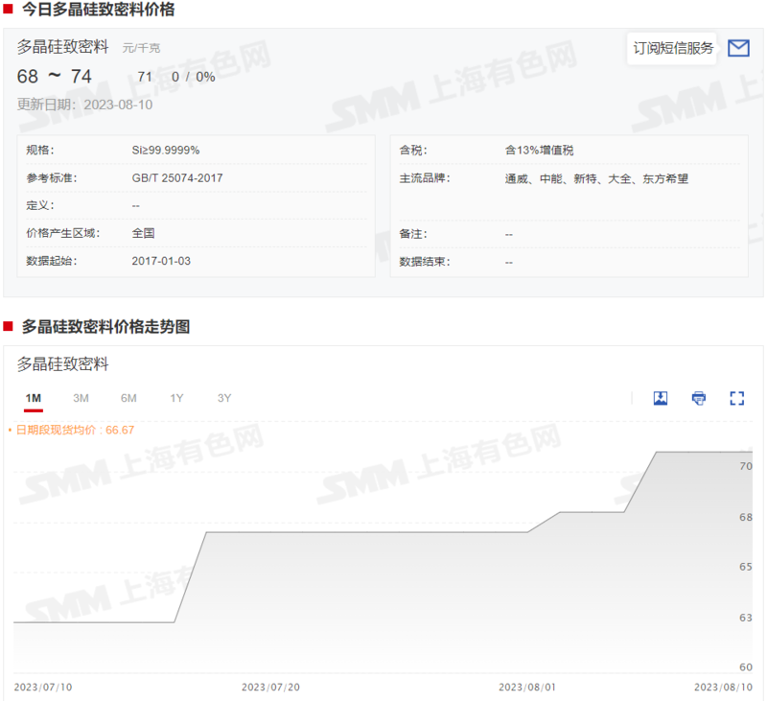Screen dimensions: 767x701
Task: Select the 1M time range tab
Action: (34, 398)
